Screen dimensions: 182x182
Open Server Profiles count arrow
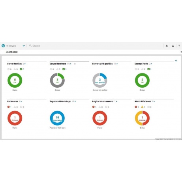24,64
